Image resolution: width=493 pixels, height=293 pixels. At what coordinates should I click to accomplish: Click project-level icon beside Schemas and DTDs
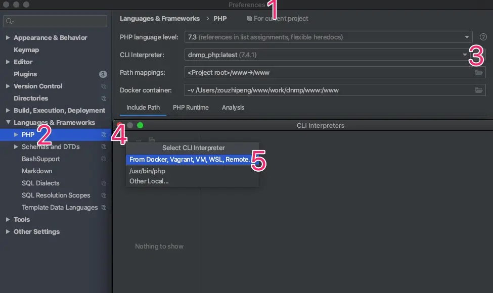104,146
